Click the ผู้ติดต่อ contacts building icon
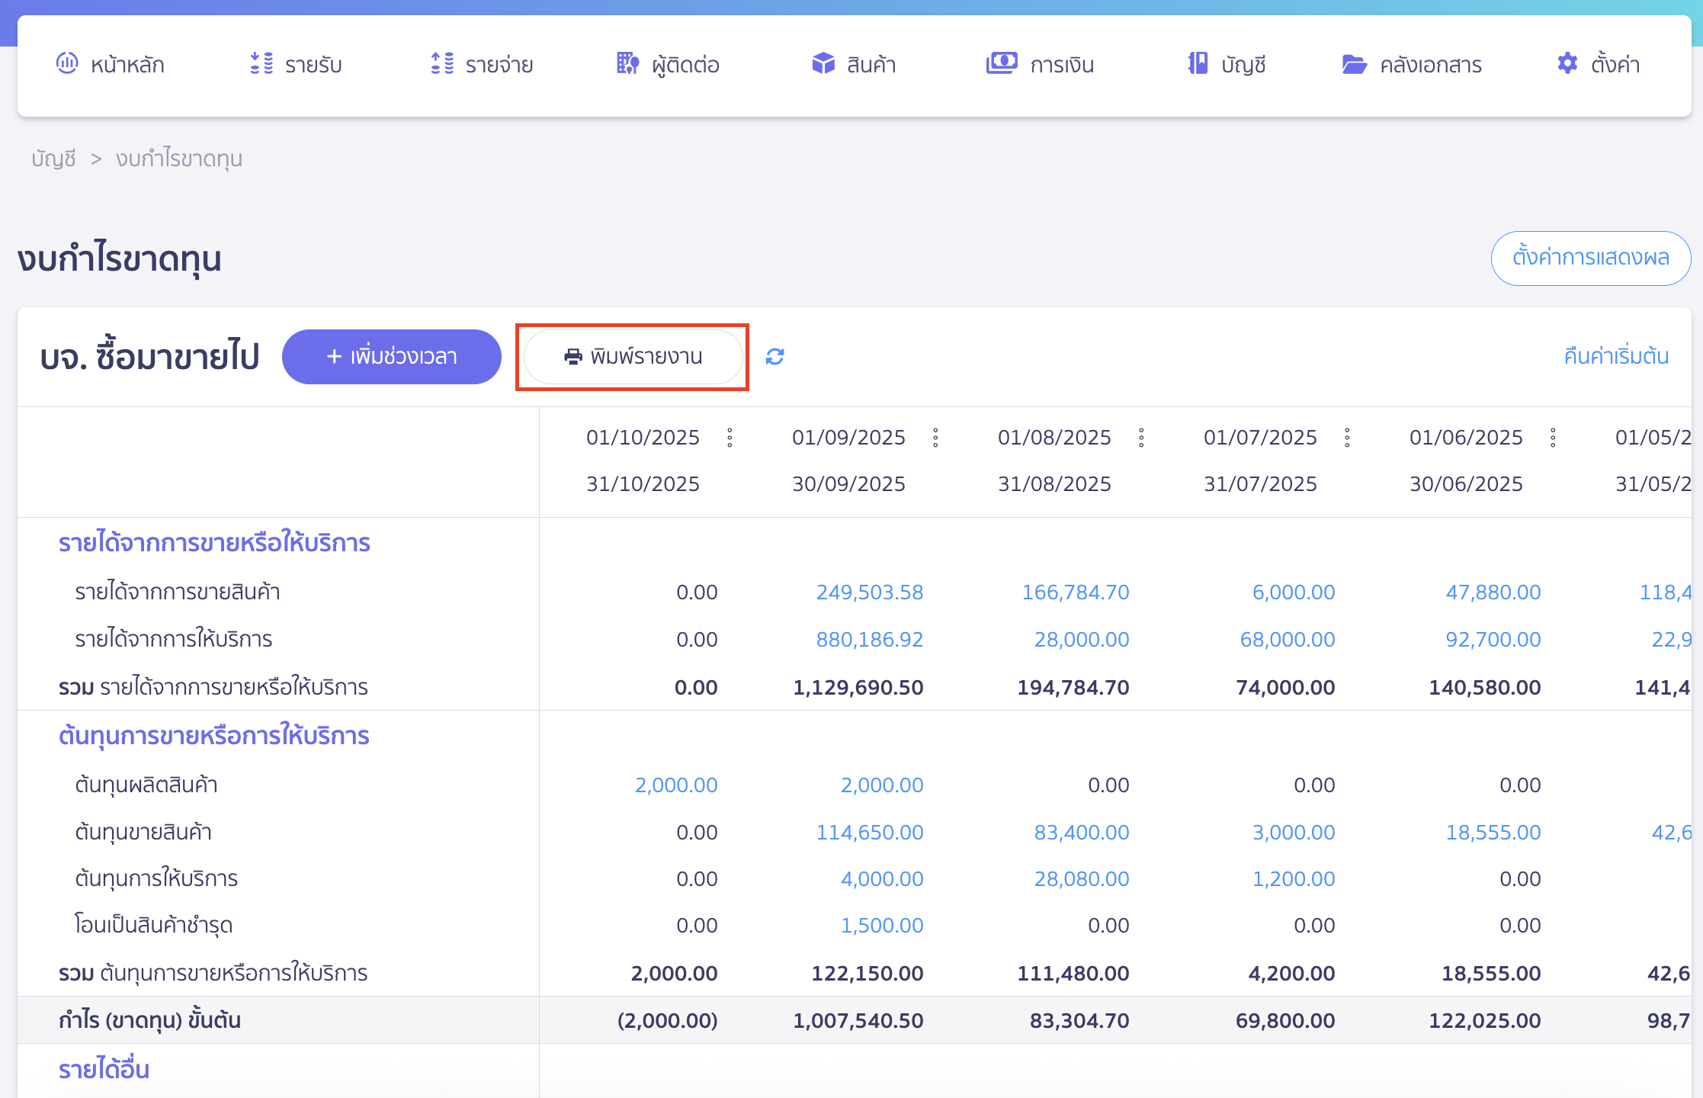Viewport: 1703px width, 1098px height. coord(627,63)
